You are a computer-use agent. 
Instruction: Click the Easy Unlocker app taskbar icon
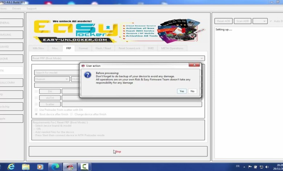pyautogui.click(x=70, y=167)
